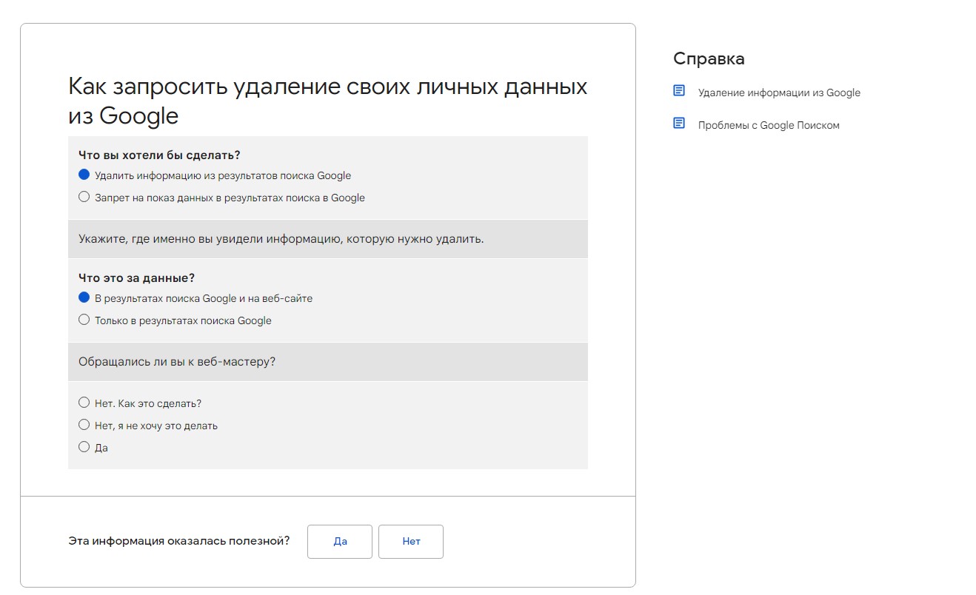The height and width of the screenshot is (595, 976).
Task: Select "Запрет на показ данных" radio option
Action: click(84, 197)
